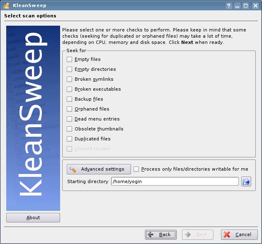This screenshot has width=262, height=244.
Task: Close the KleanSweep window
Action: 255,6
